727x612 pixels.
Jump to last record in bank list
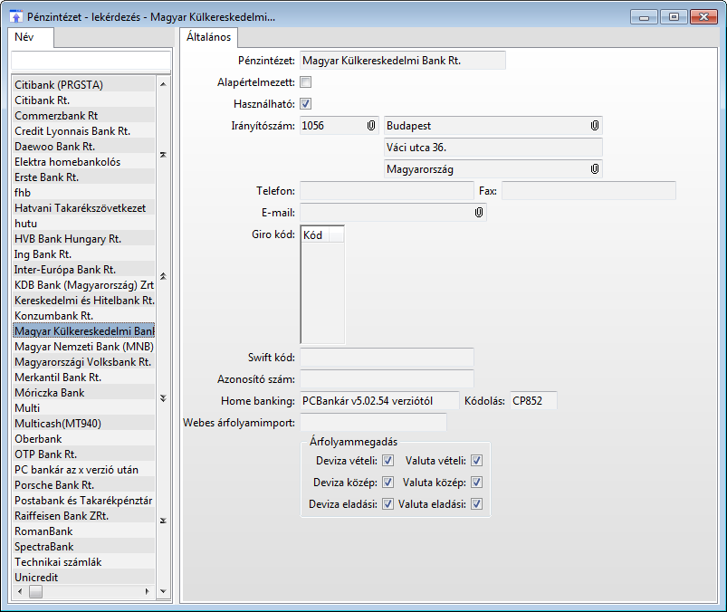[x=163, y=521]
